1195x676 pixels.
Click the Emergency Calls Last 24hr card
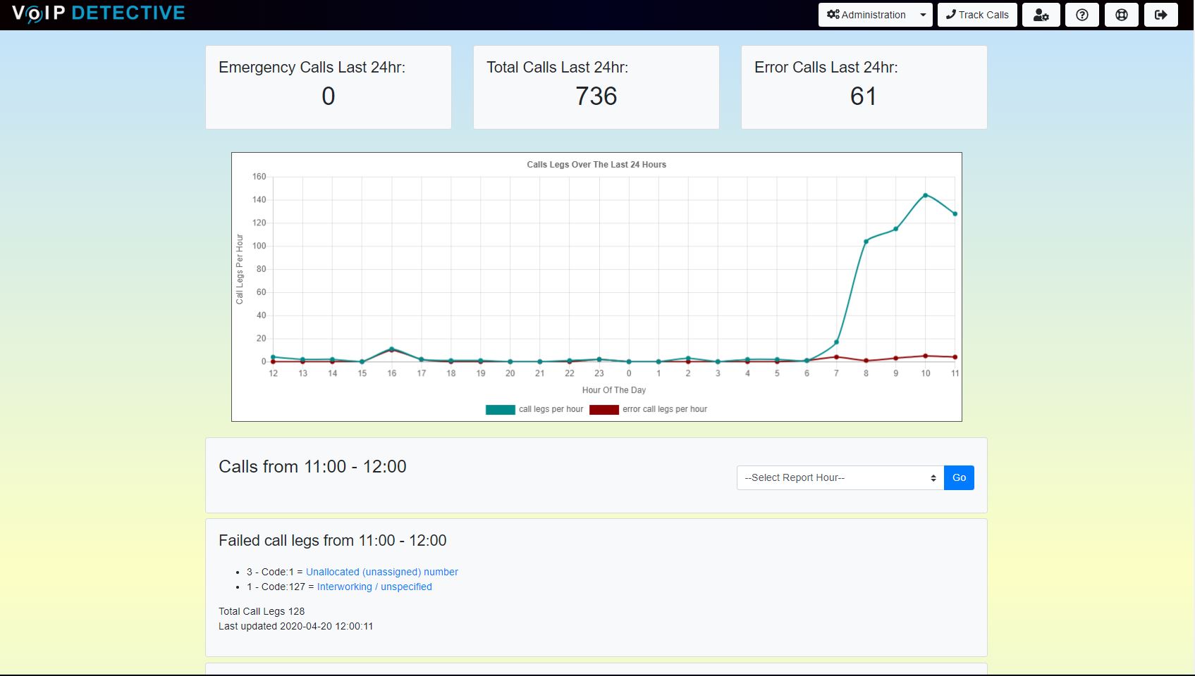[328, 87]
